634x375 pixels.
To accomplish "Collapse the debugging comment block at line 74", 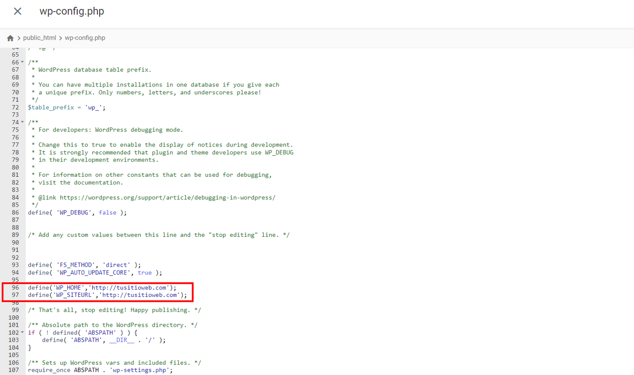I will 23,122.
